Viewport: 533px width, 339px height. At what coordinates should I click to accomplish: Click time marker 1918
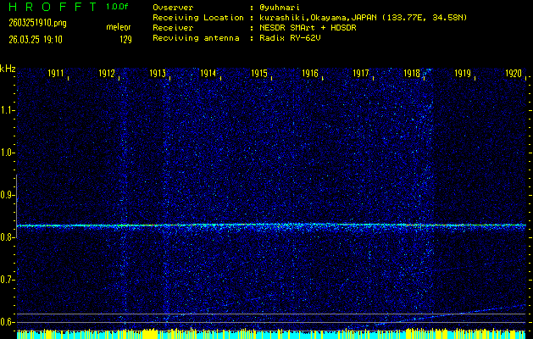(x=411, y=73)
